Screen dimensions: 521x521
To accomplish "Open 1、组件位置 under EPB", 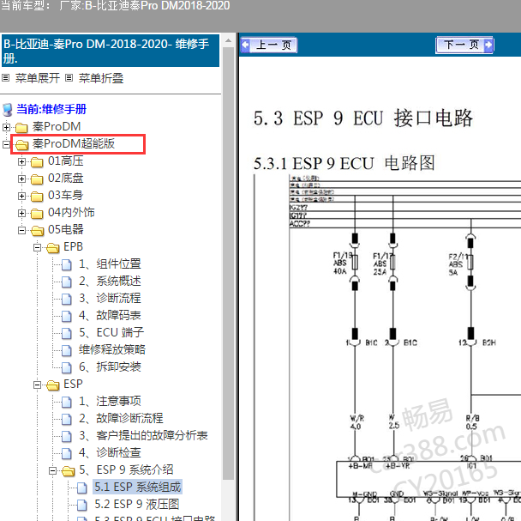I will [x=110, y=264].
